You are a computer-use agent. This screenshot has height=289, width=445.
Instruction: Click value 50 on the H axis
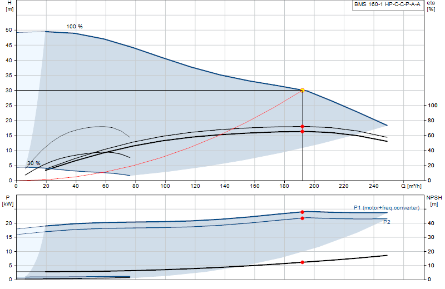(x=9, y=30)
